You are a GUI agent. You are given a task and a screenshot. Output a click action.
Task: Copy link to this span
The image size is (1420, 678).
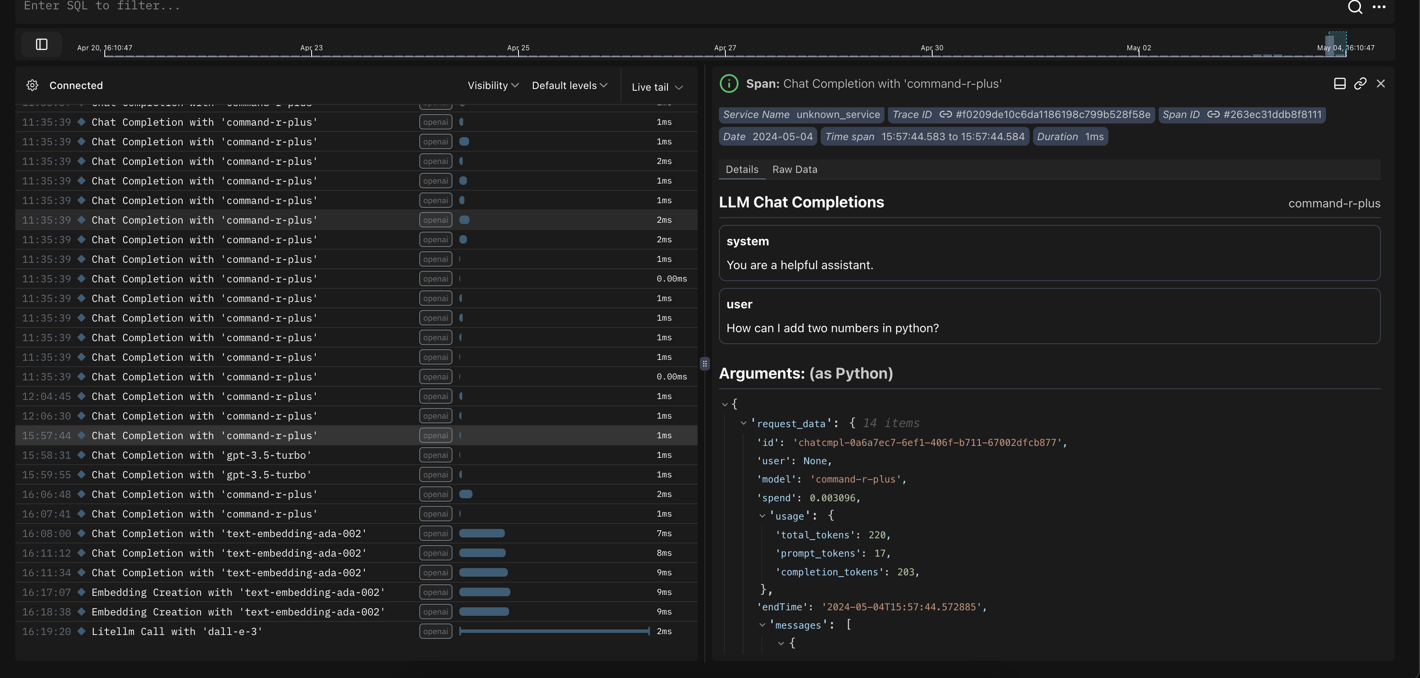point(1360,84)
